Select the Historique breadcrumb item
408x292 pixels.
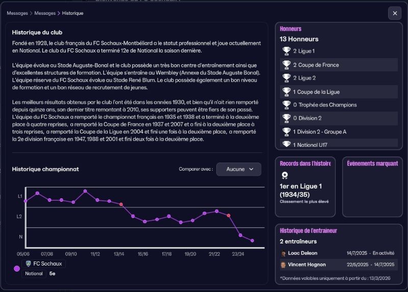(x=73, y=13)
